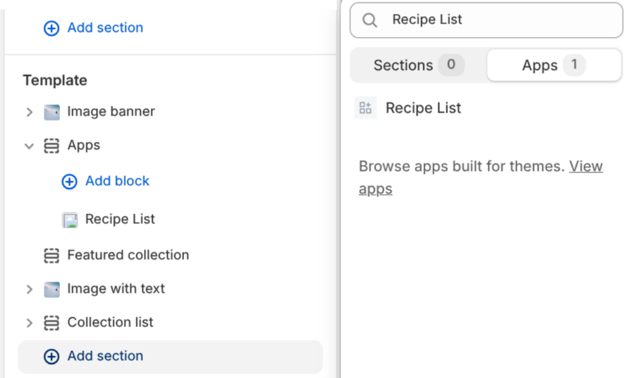Select the Image with text label
Image resolution: width=630 pixels, height=378 pixels.
(116, 289)
